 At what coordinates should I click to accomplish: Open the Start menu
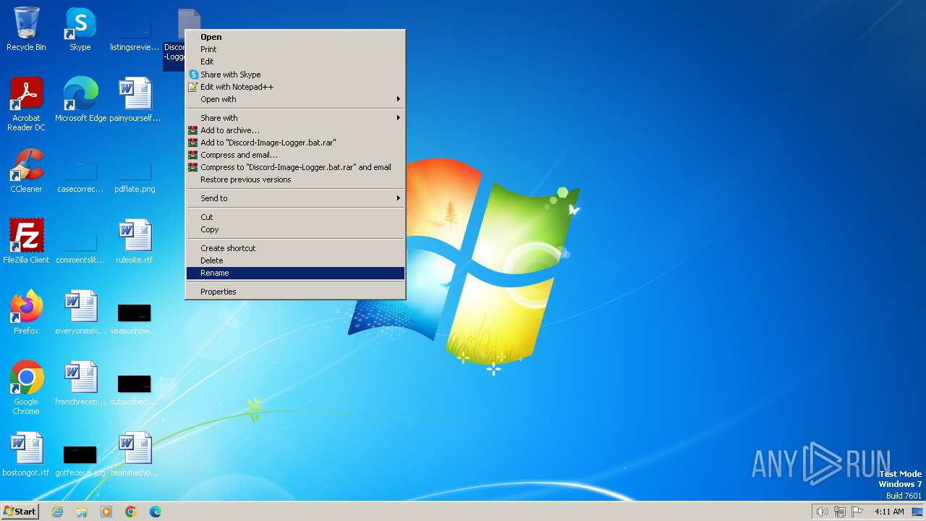click(20, 512)
